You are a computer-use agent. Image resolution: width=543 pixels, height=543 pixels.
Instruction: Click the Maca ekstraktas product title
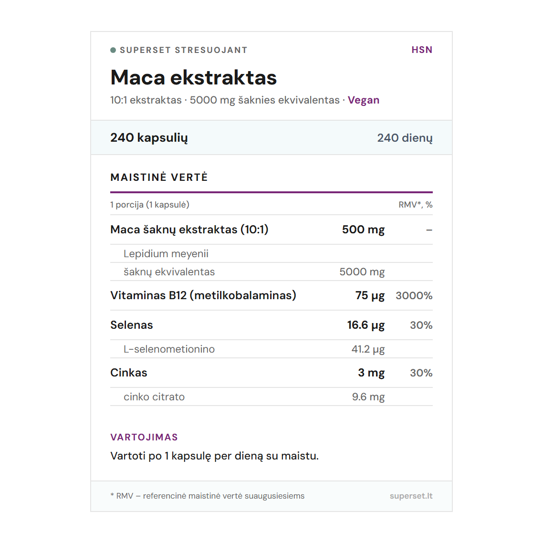[193, 78]
